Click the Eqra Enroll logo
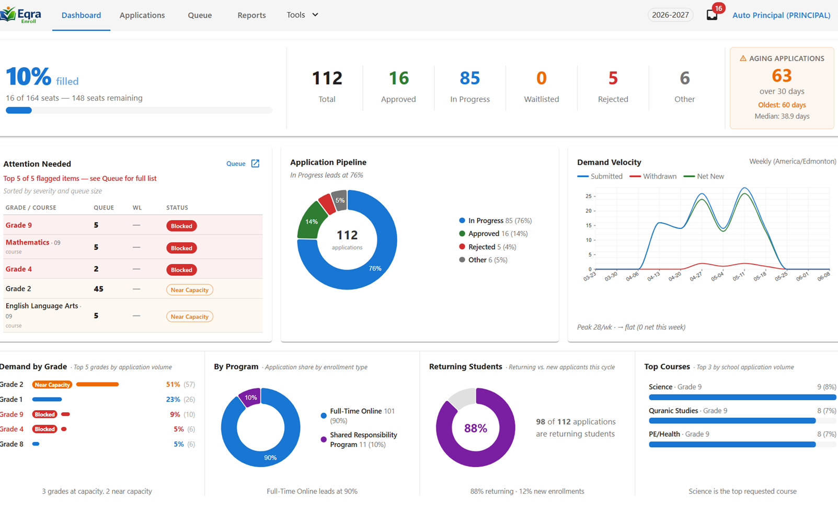Screen dimensions: 838x523 pos(21,15)
